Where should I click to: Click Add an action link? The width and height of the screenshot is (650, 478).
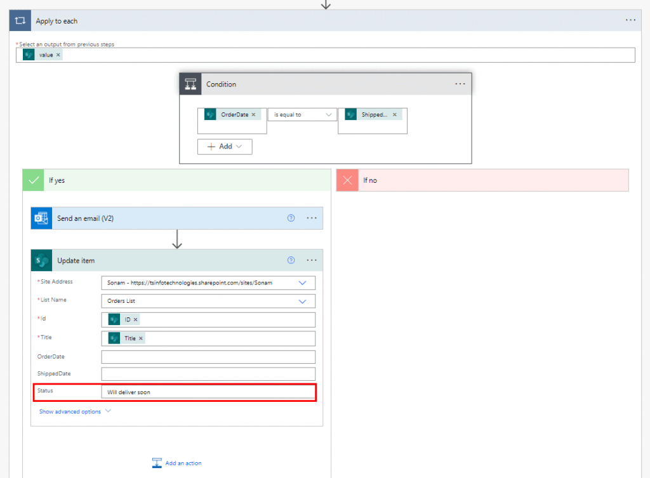coord(183,463)
